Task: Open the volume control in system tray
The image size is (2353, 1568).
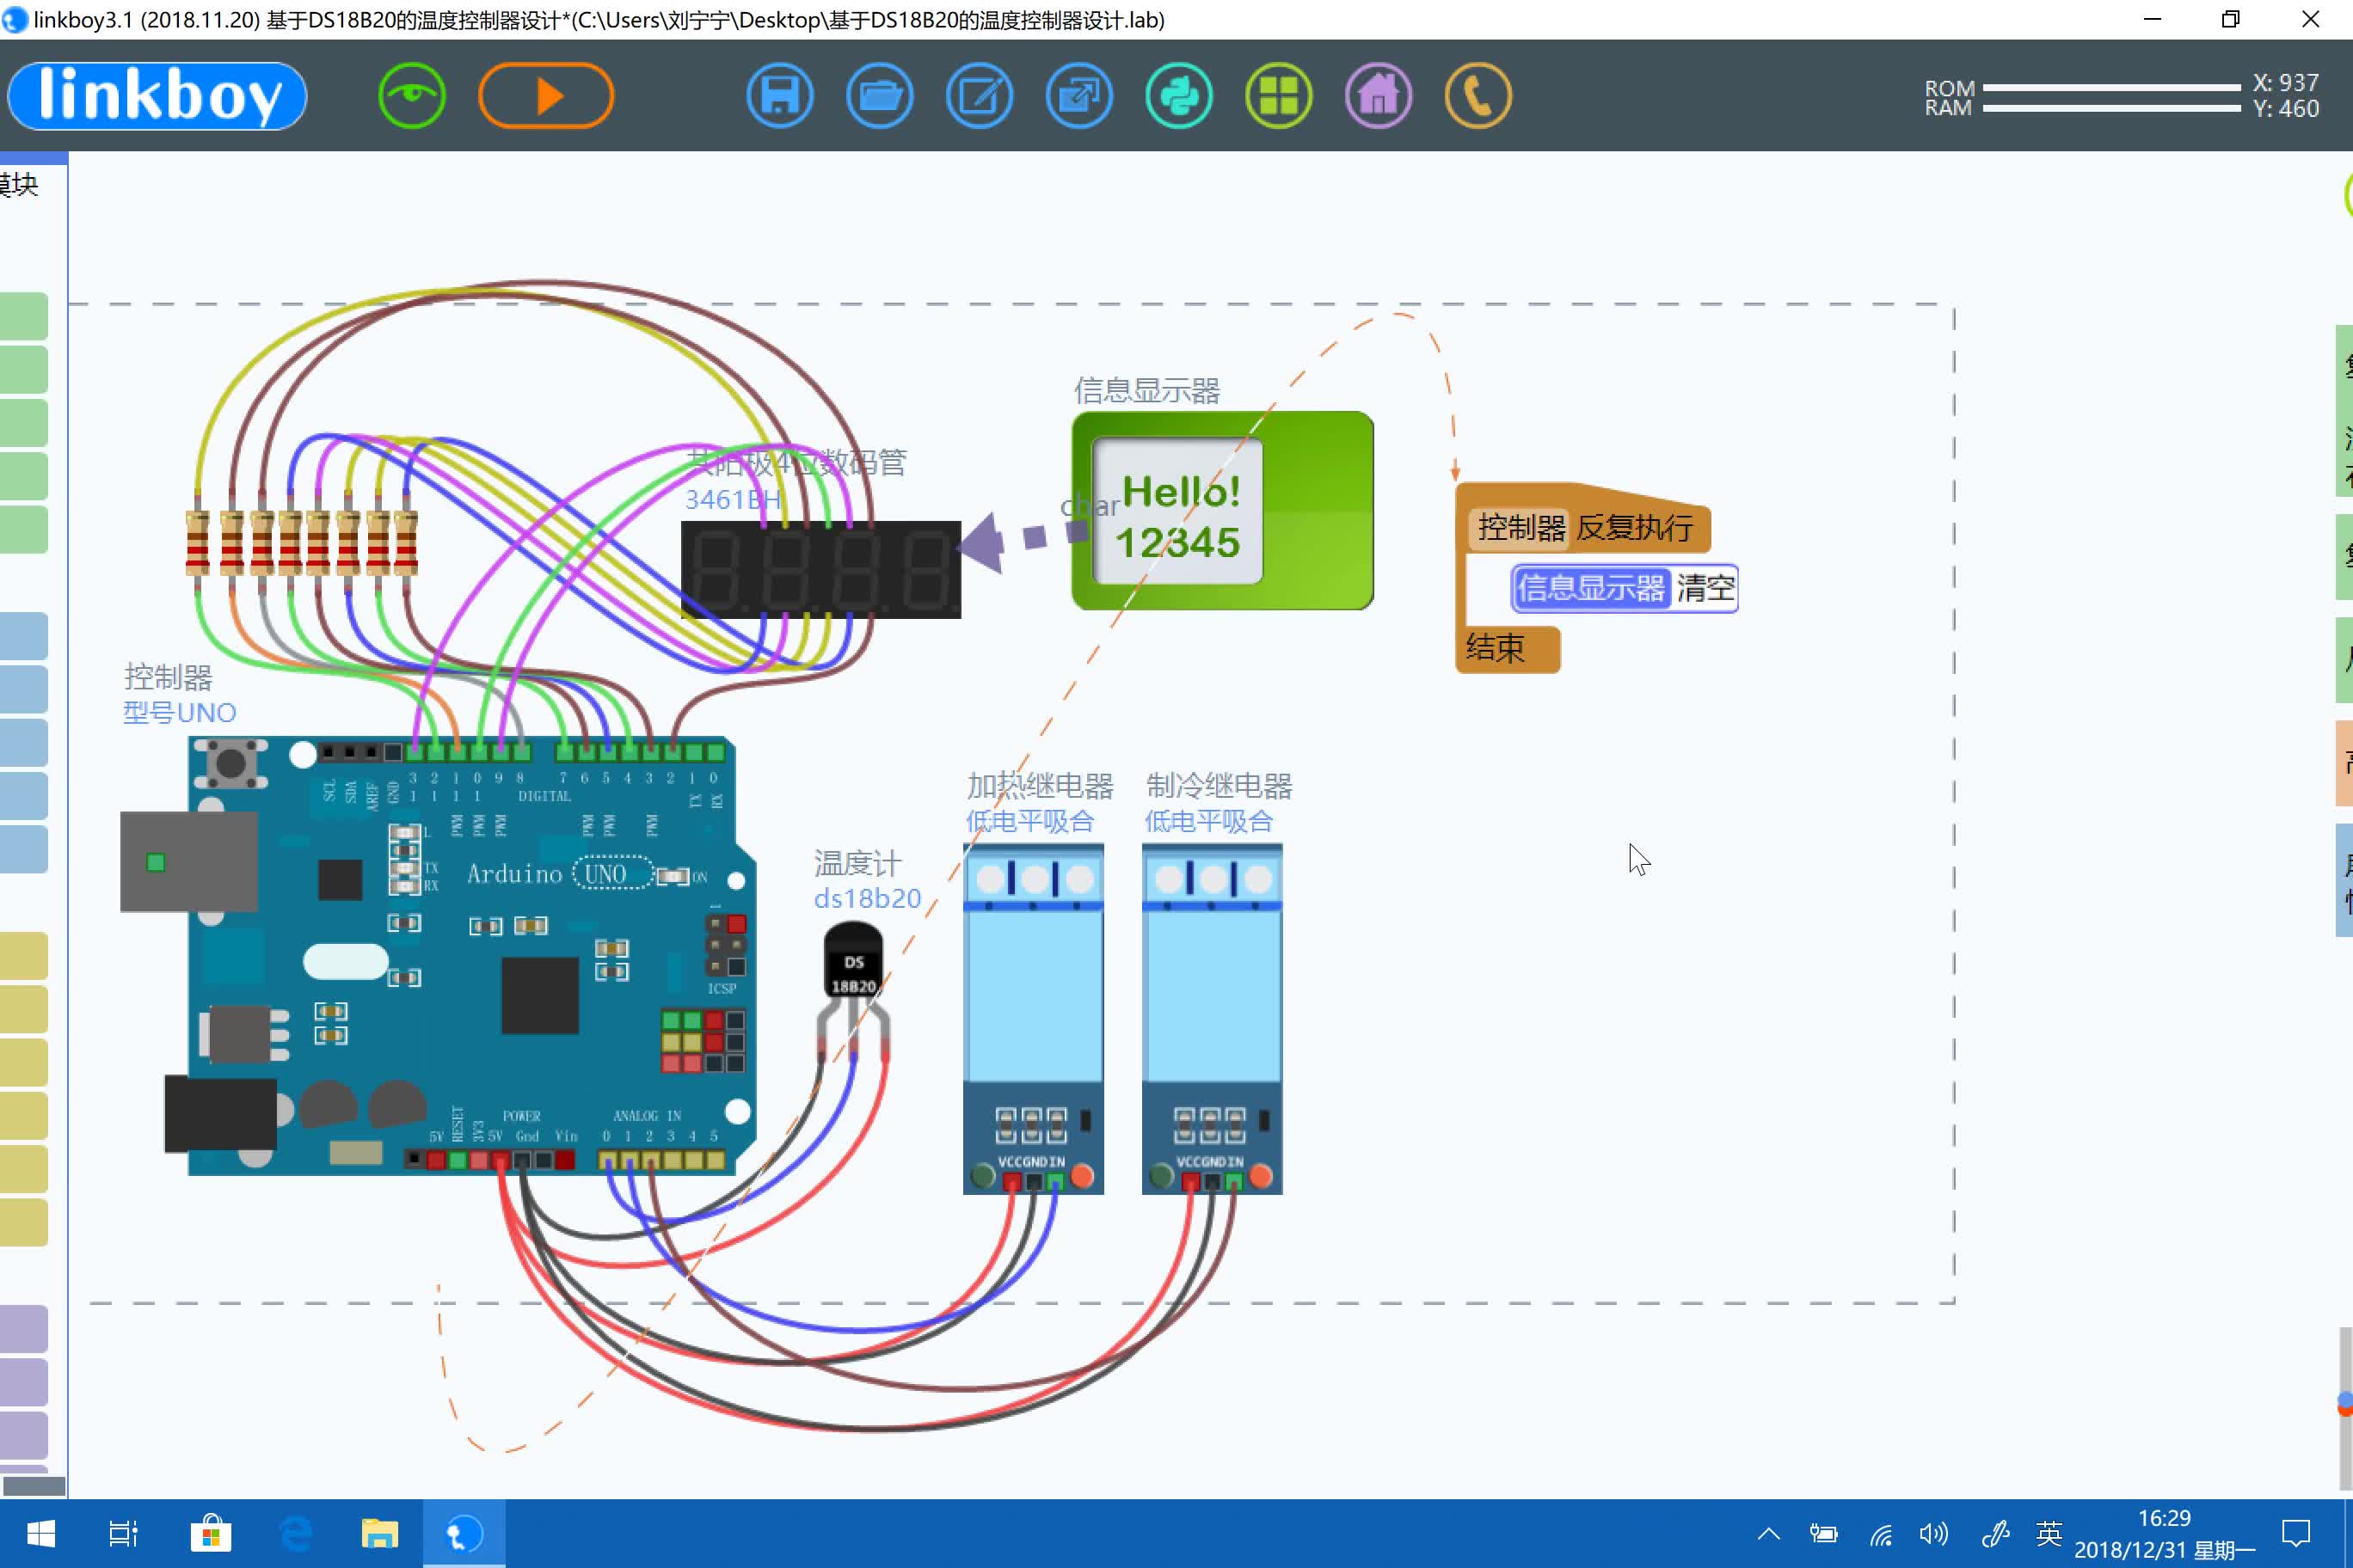Action: coord(1934,1533)
